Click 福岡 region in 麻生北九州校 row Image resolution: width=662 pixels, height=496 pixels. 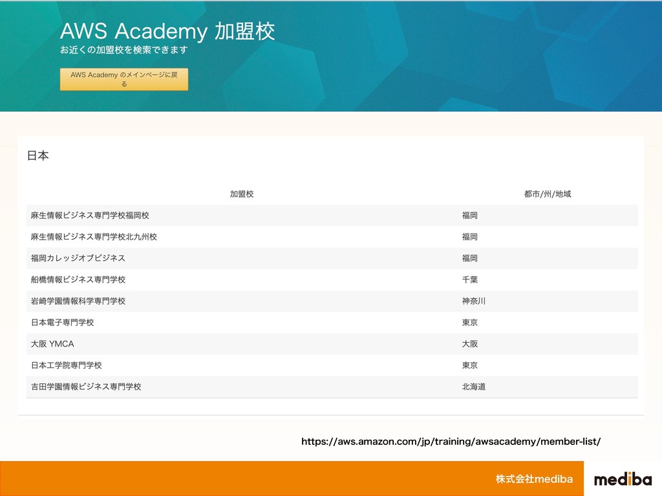click(x=470, y=237)
